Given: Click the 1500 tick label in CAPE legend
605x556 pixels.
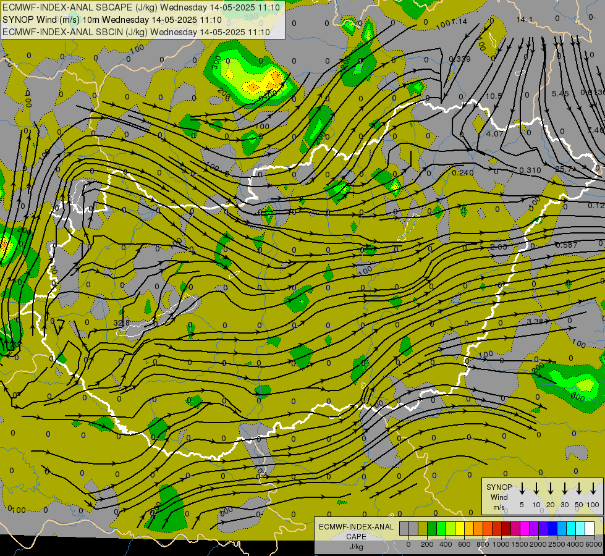Looking at the screenshot, I should [x=520, y=544].
